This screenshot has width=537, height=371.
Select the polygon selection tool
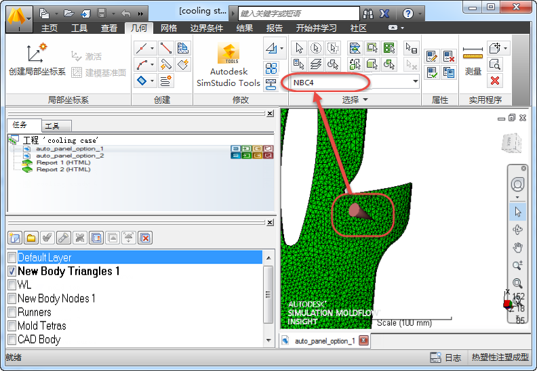(332, 48)
